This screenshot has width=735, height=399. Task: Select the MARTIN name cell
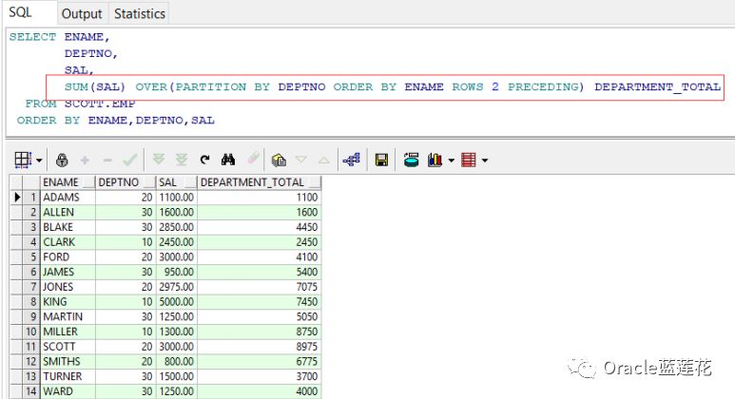point(68,316)
